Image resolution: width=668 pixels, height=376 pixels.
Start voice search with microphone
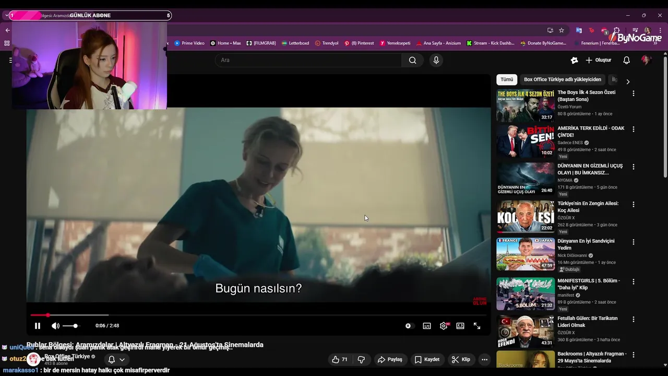[436, 60]
